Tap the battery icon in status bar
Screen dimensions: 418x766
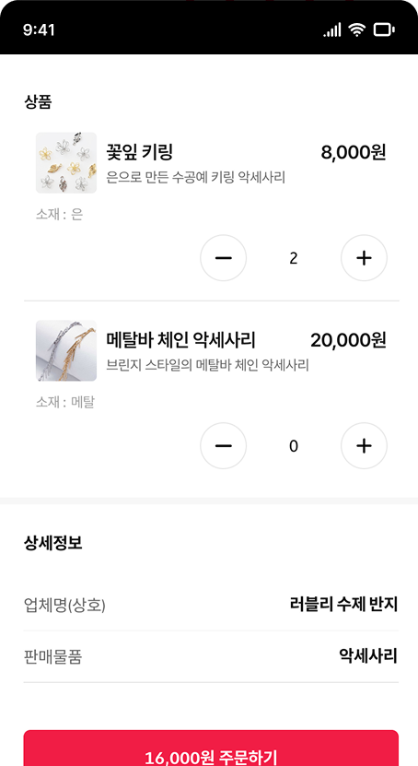point(384,30)
